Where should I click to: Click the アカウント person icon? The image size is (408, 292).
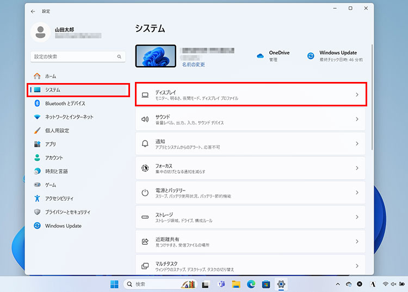38,157
